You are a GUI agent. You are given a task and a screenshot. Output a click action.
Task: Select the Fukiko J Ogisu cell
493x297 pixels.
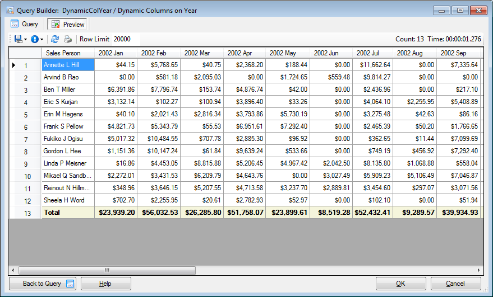click(68, 139)
